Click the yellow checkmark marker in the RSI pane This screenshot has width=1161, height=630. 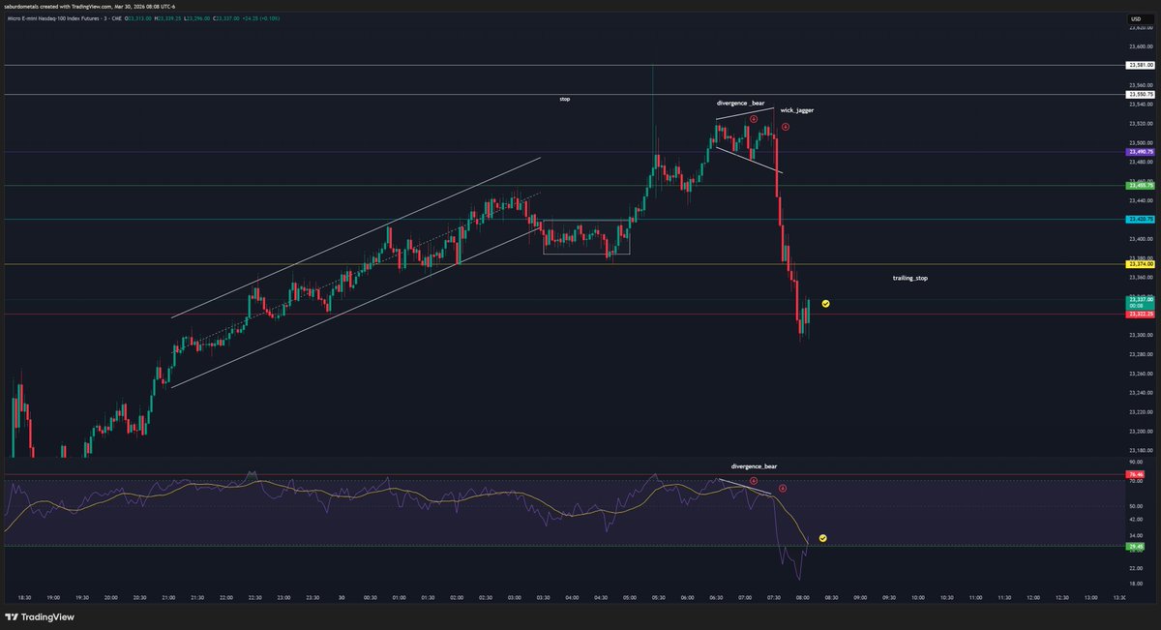[822, 537]
